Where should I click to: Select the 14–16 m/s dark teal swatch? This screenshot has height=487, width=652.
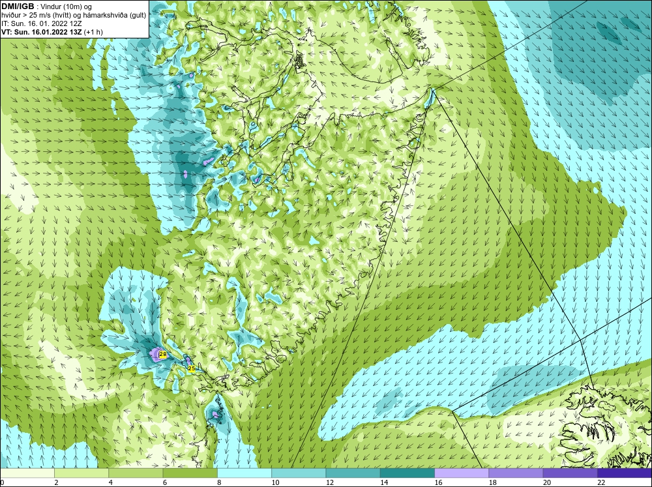click(x=407, y=473)
